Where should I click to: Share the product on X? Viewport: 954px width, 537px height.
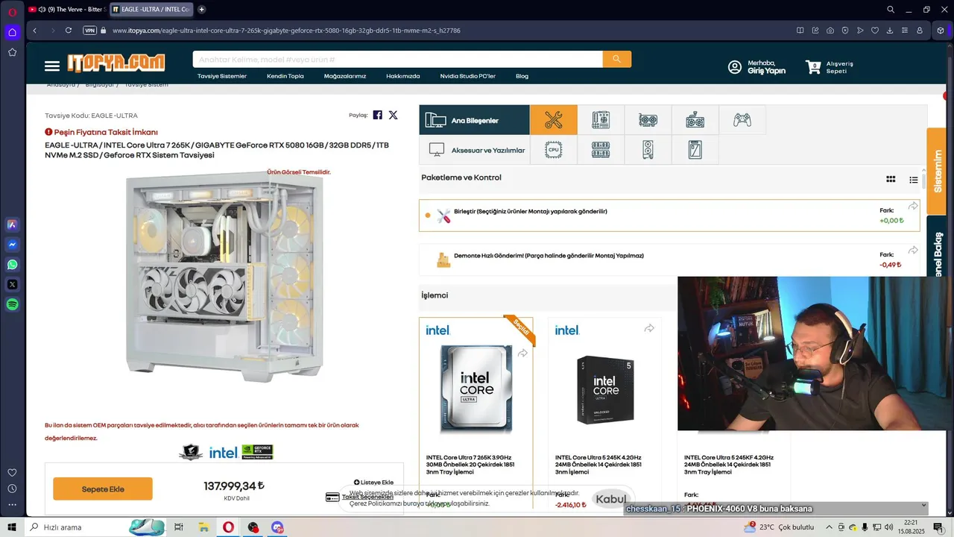pyautogui.click(x=394, y=115)
